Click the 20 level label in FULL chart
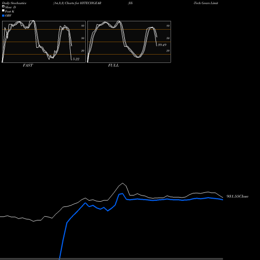This screenshot has height=260, width=260. click(168, 50)
